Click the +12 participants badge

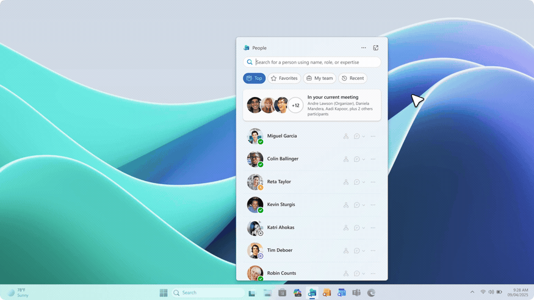295,105
